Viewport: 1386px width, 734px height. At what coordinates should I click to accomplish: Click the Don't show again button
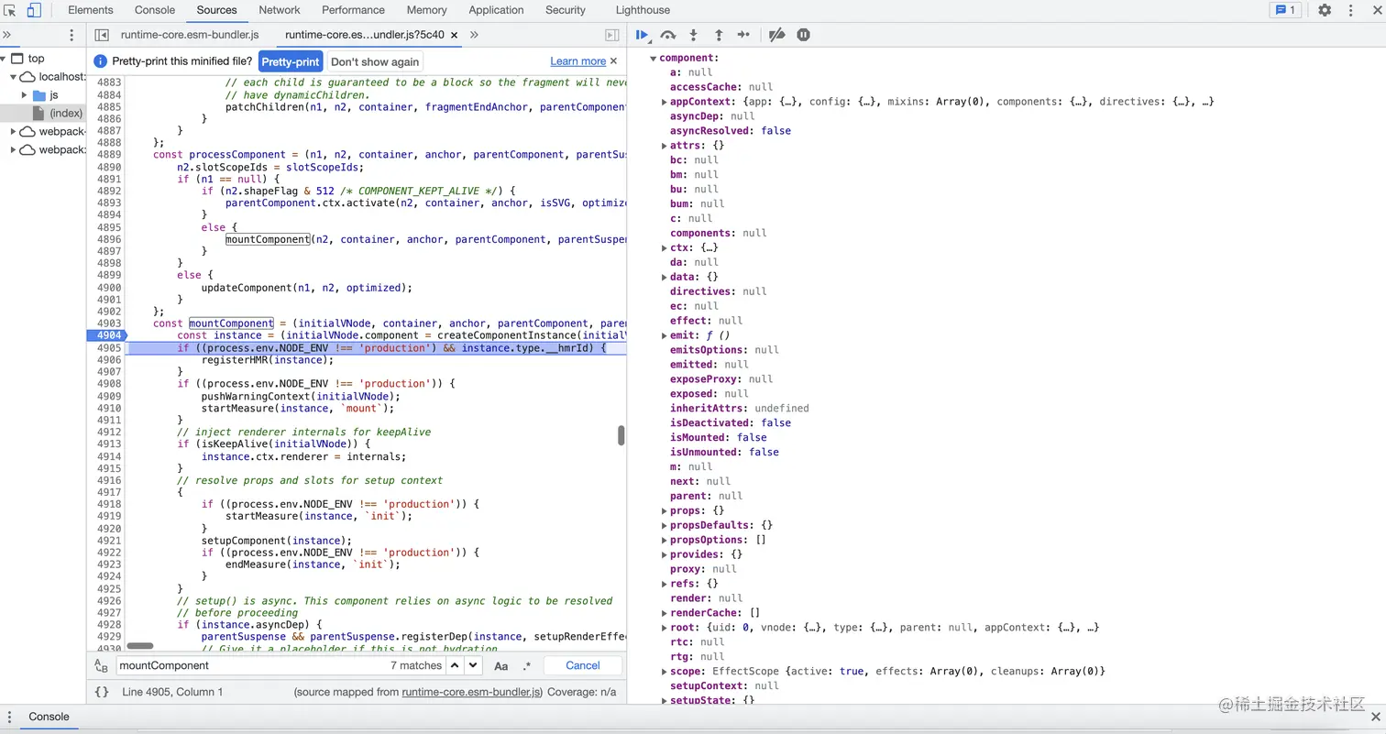point(375,61)
